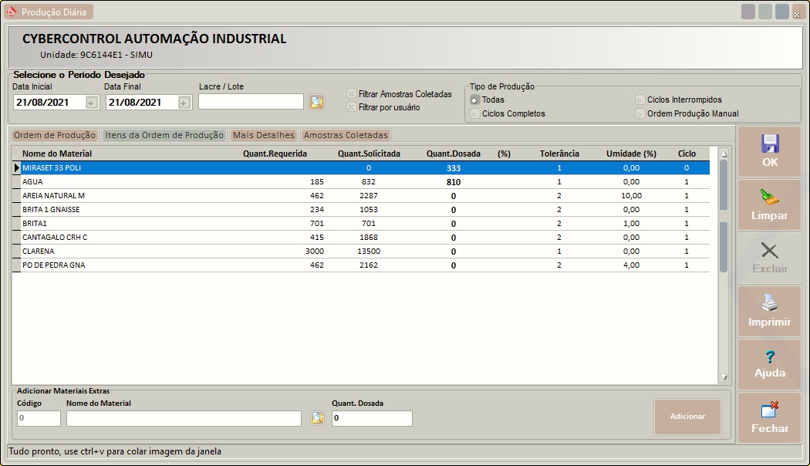Viewport: 810px width, 466px height.
Task: Toggle the Filtrar por usuário checkbox
Action: point(352,107)
